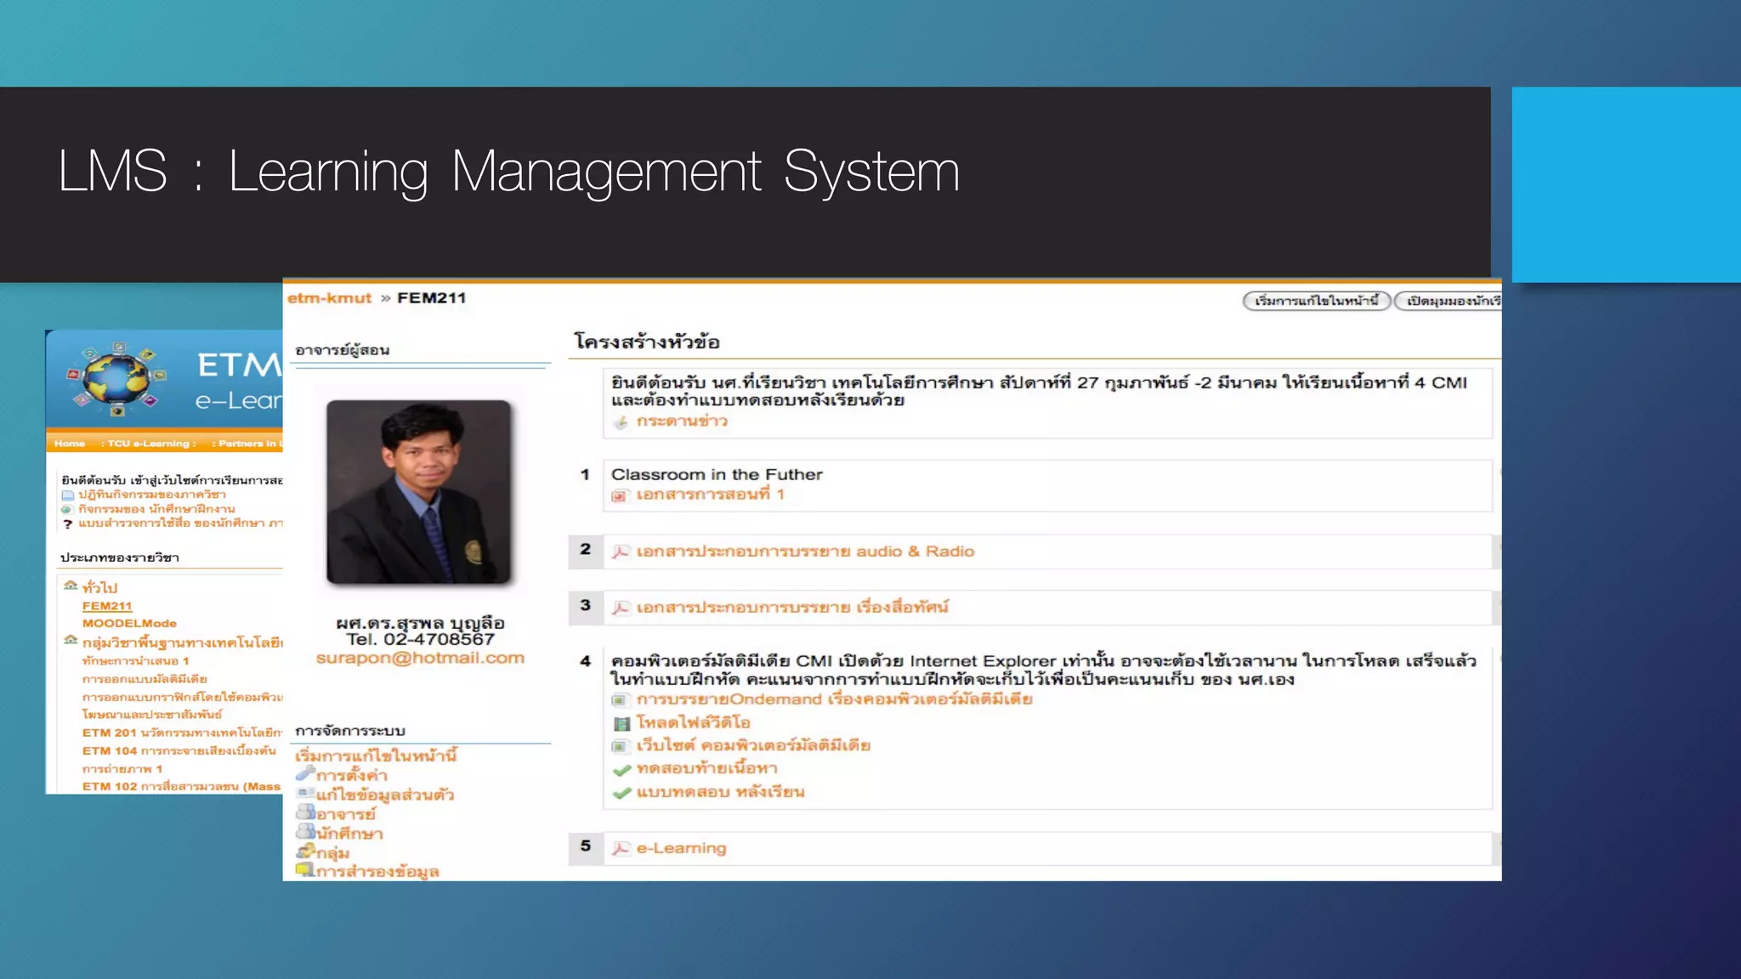
Task: Open the ETM 104 course link
Action: [179, 751]
